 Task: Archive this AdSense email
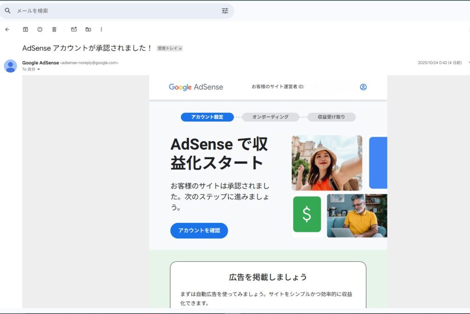[26, 29]
